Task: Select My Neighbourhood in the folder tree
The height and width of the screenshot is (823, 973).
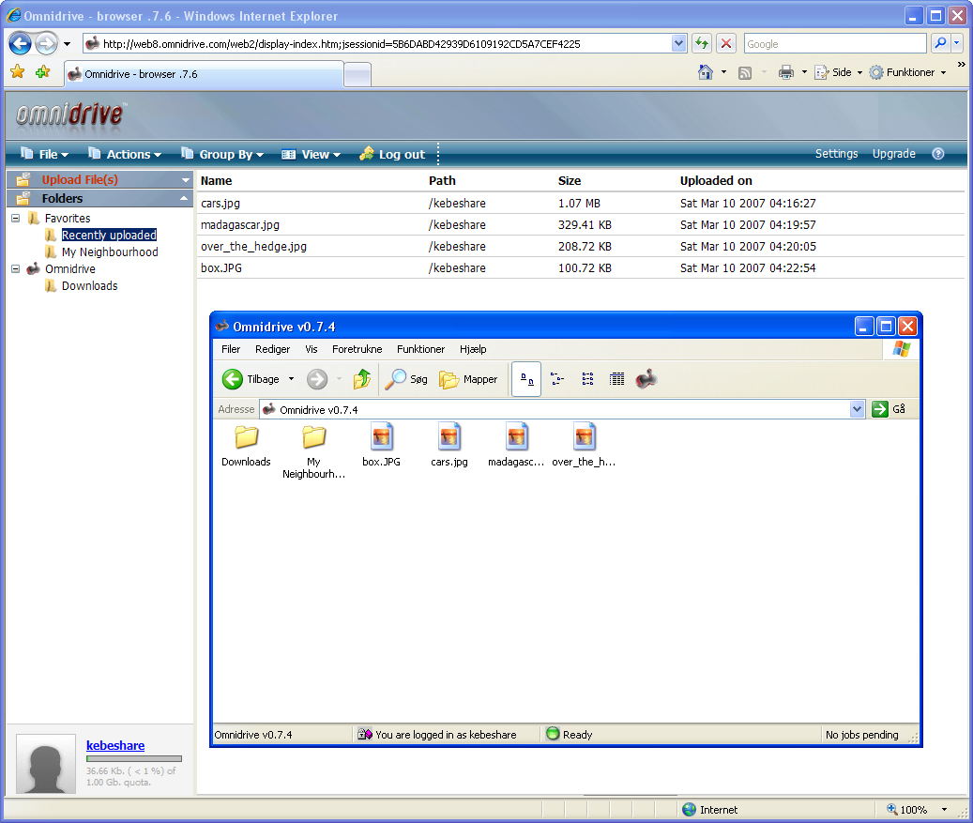Action: point(109,252)
